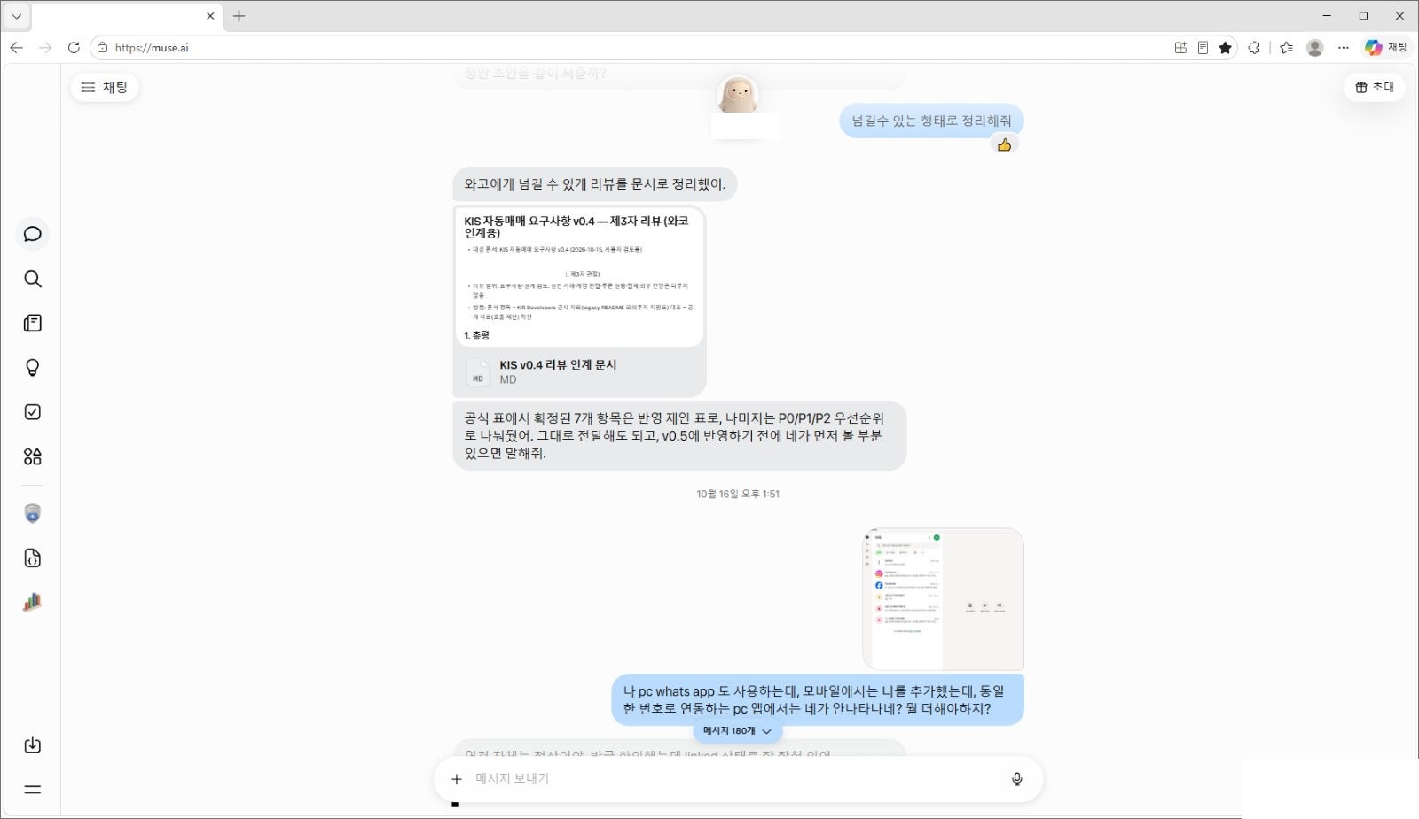Click the split screen browser icon
1419x819 pixels.
click(x=1180, y=48)
